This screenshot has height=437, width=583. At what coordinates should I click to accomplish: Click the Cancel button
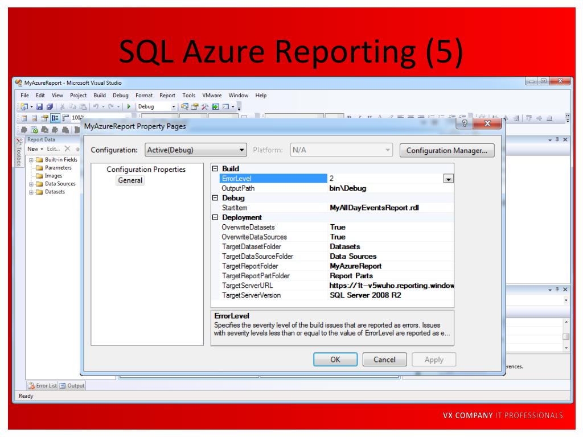(x=384, y=360)
